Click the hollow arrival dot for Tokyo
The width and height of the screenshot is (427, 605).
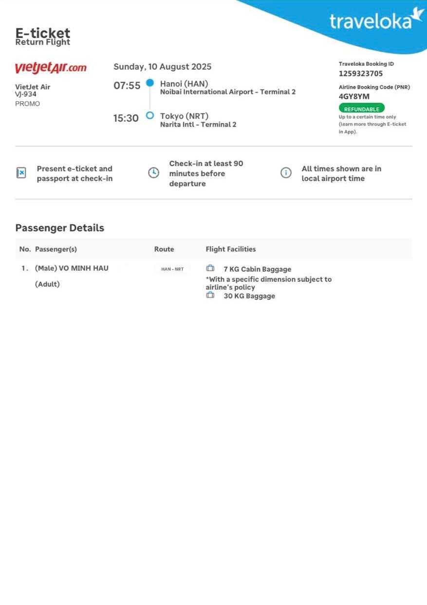pos(150,115)
